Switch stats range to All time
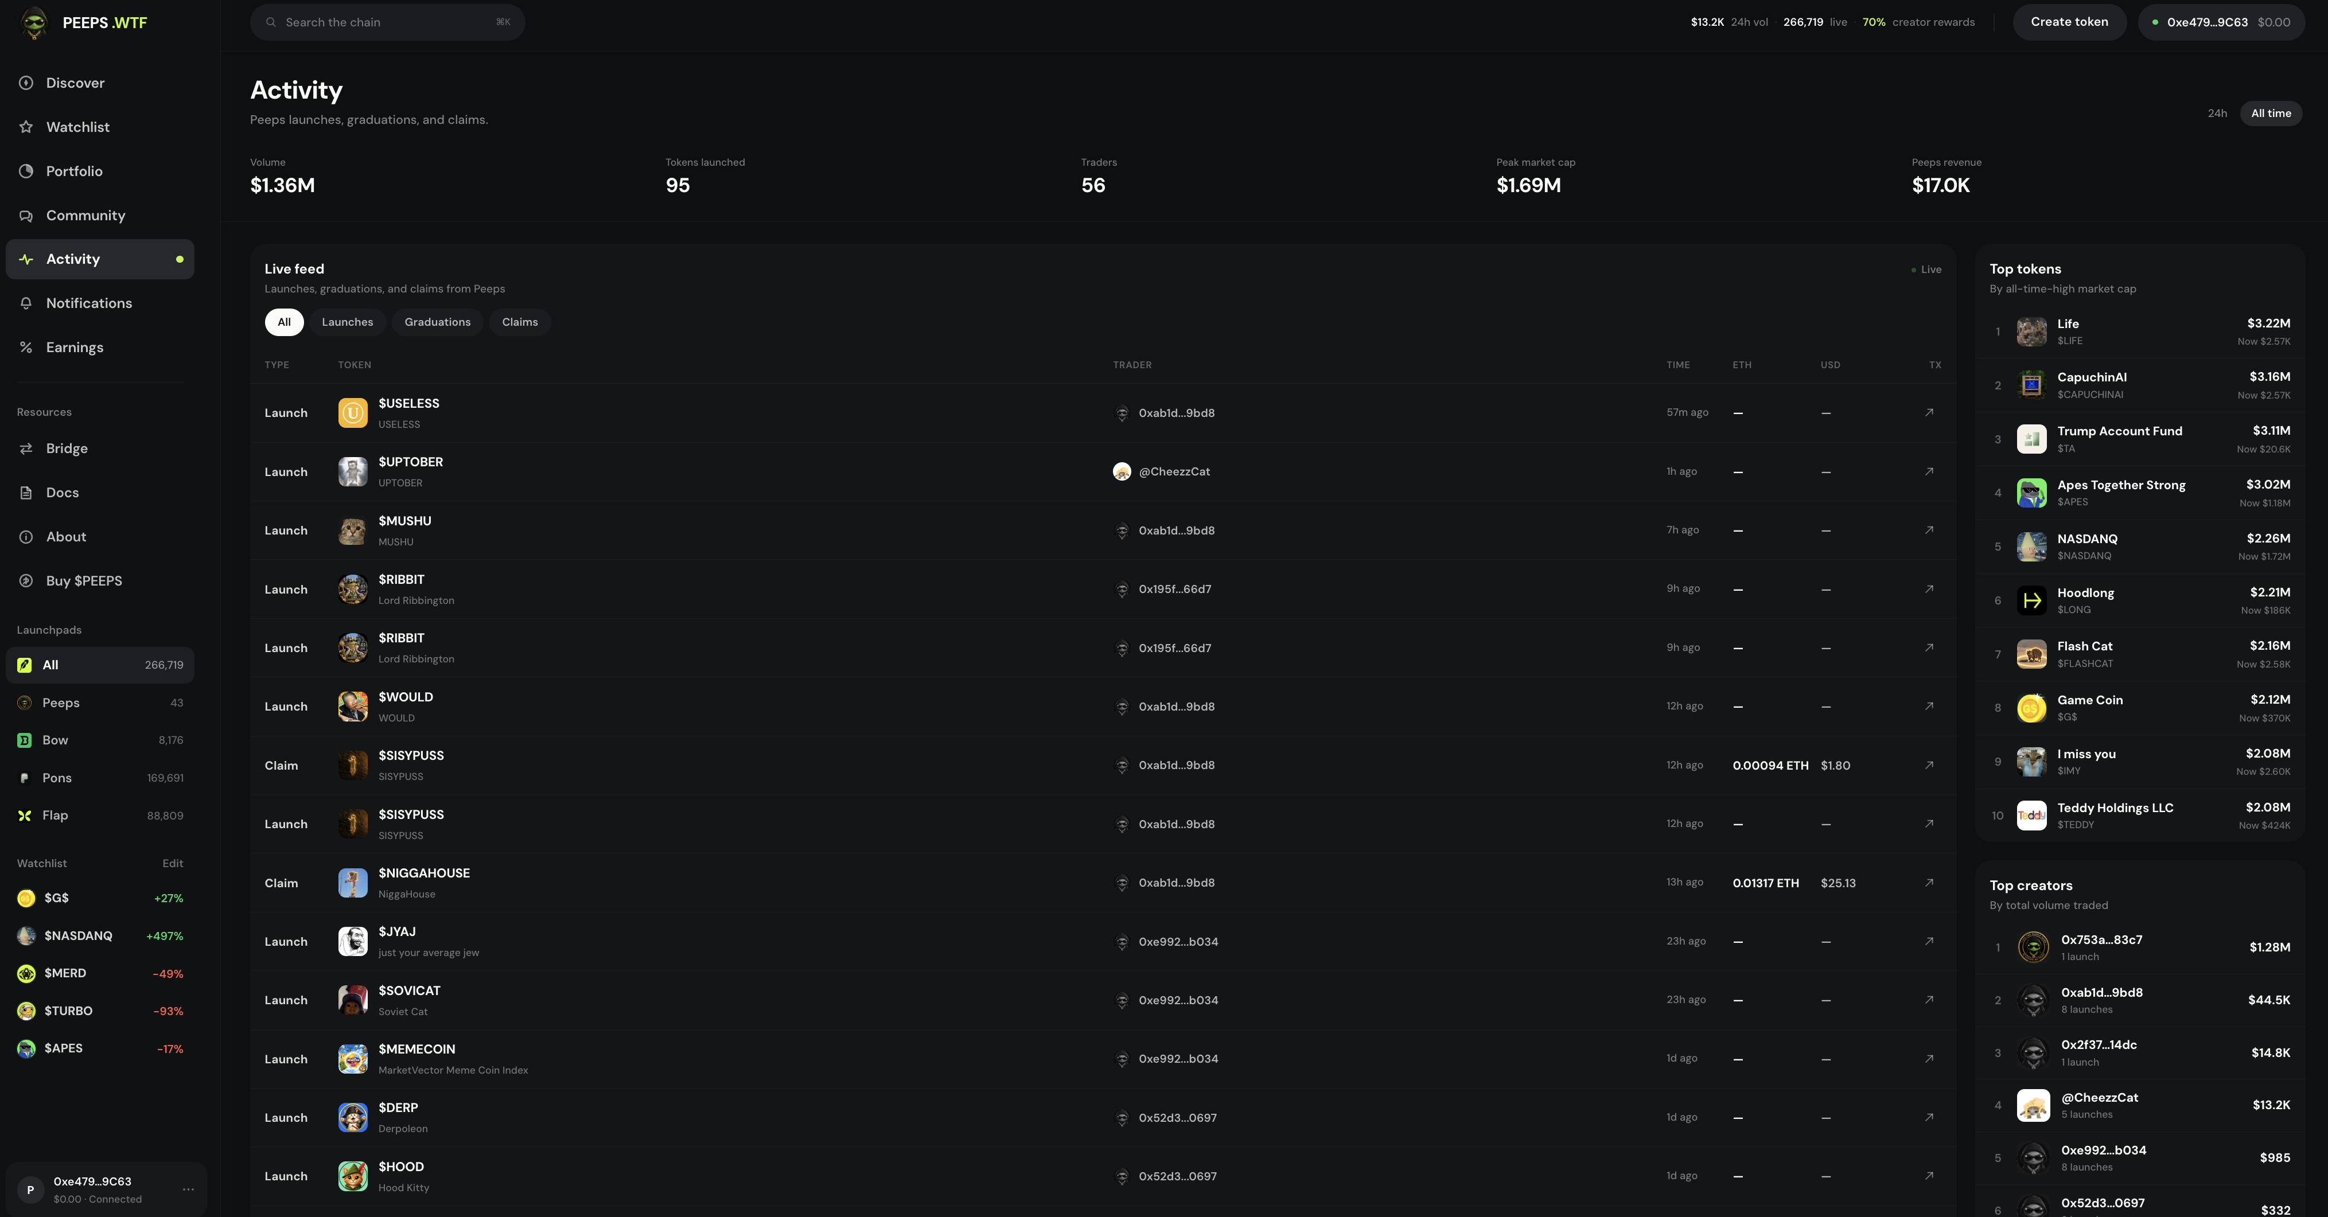This screenshot has height=1217, width=2328. coord(2270,114)
